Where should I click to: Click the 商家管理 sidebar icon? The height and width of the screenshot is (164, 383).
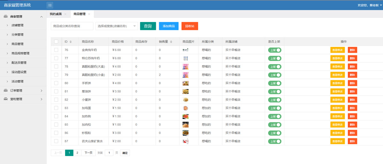pos(5,17)
